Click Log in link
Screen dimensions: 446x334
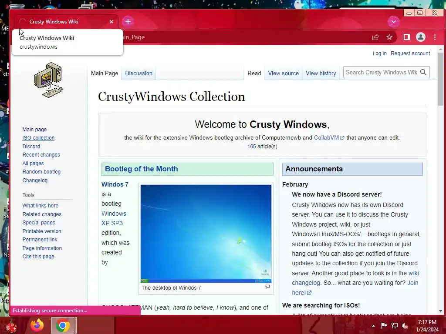[379, 53]
